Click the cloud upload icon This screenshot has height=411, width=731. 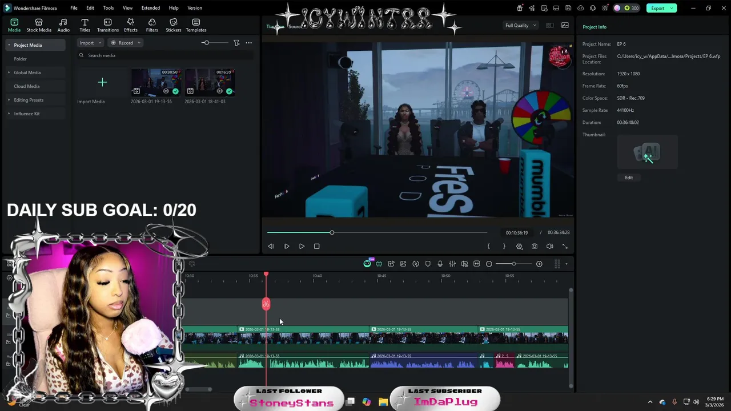coord(580,8)
